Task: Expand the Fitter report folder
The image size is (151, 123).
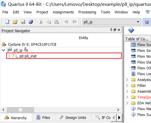Action: coord(127,85)
